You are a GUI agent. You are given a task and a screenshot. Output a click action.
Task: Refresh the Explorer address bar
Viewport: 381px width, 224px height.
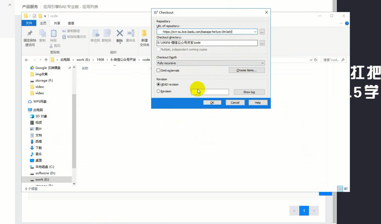pos(315,60)
